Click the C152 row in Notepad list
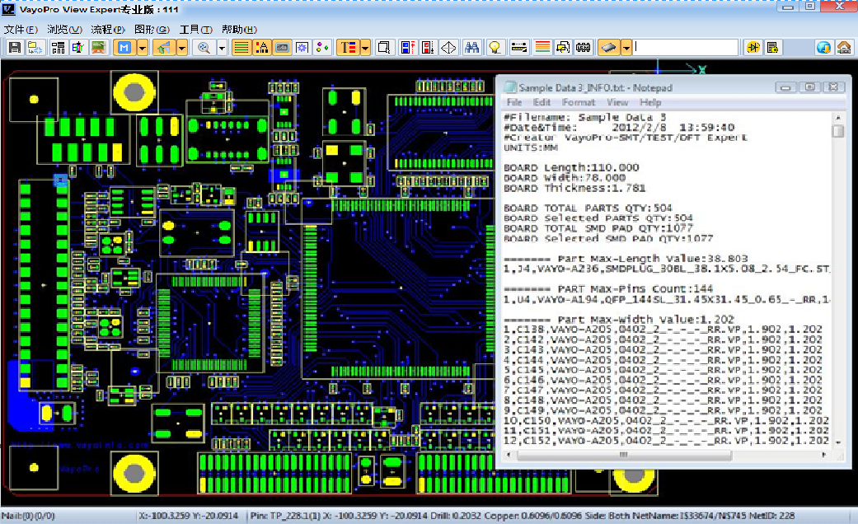The height and width of the screenshot is (524, 858). (x=666, y=440)
